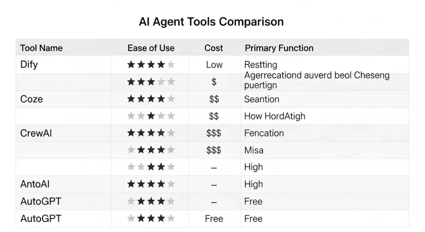The height and width of the screenshot is (232, 425).
Task: Open the CrewAI entry
Action: tap(36, 133)
